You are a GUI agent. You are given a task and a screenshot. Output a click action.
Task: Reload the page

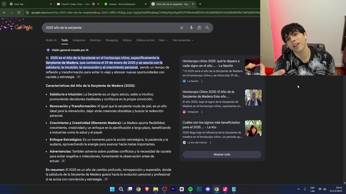(x=19, y=12)
